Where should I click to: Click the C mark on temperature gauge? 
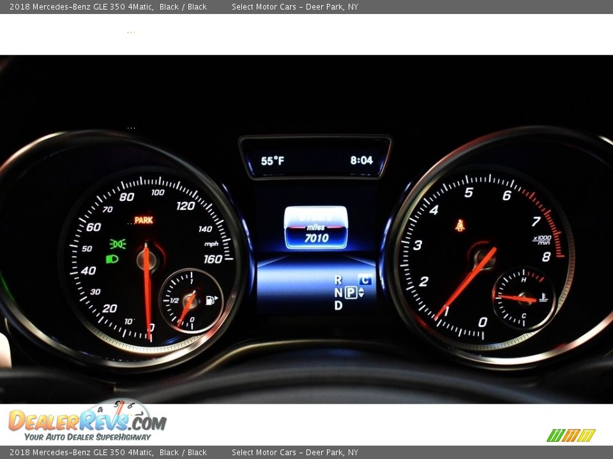tap(524, 316)
